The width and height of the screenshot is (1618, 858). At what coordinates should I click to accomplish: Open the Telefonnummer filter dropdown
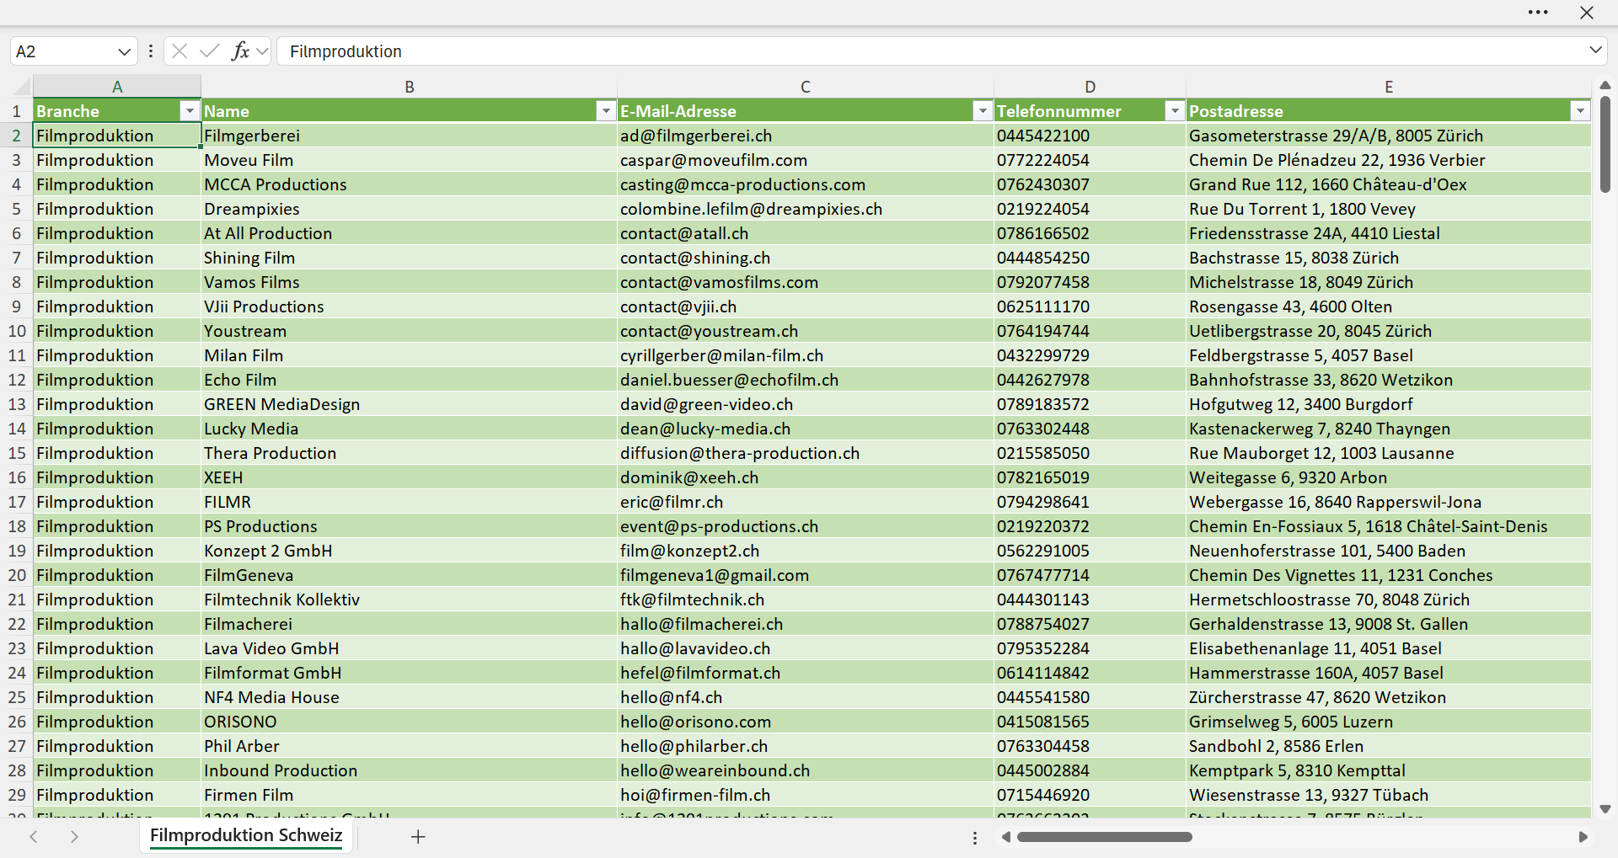pyautogui.click(x=1175, y=111)
